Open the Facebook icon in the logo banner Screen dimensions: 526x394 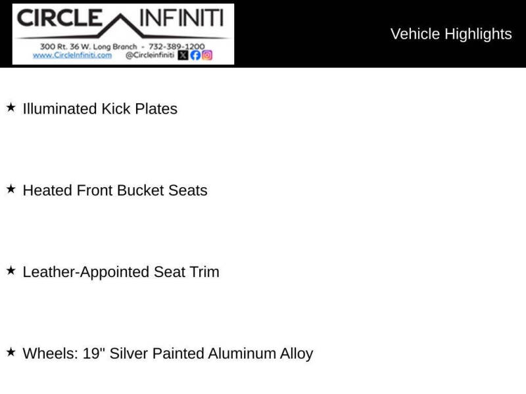click(x=195, y=55)
